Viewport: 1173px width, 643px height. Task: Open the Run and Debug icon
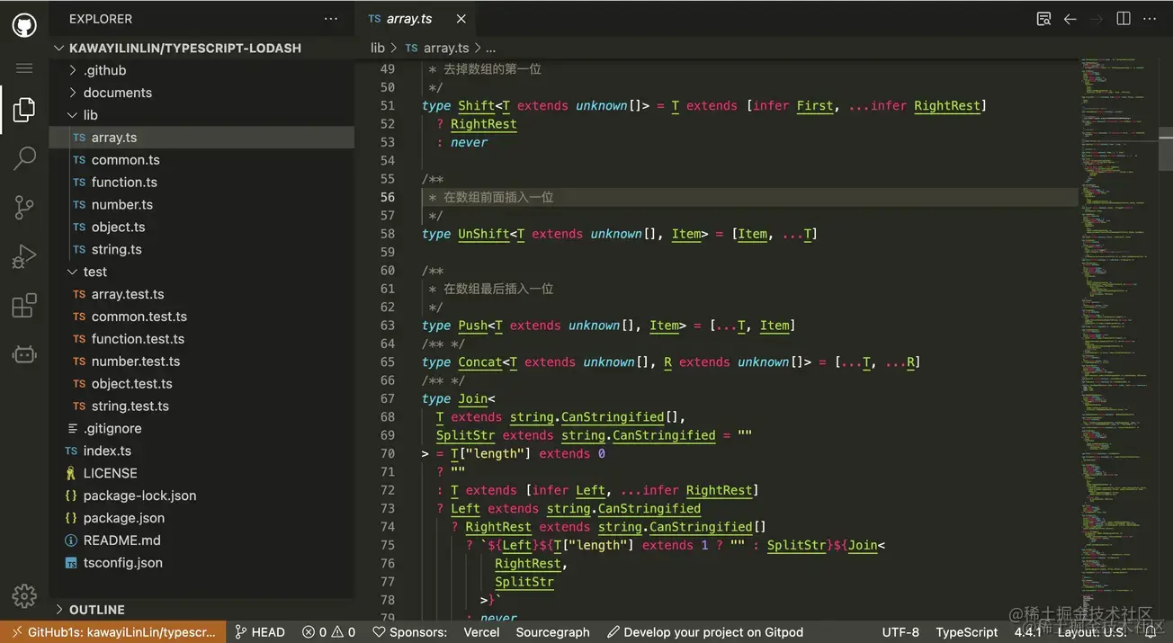(x=24, y=257)
